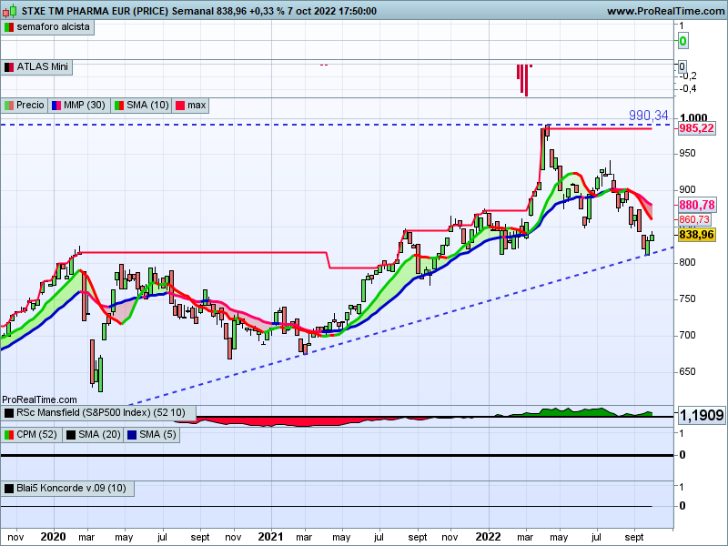Click the 838,96 current price tag
The image size is (728, 546).
(696, 235)
